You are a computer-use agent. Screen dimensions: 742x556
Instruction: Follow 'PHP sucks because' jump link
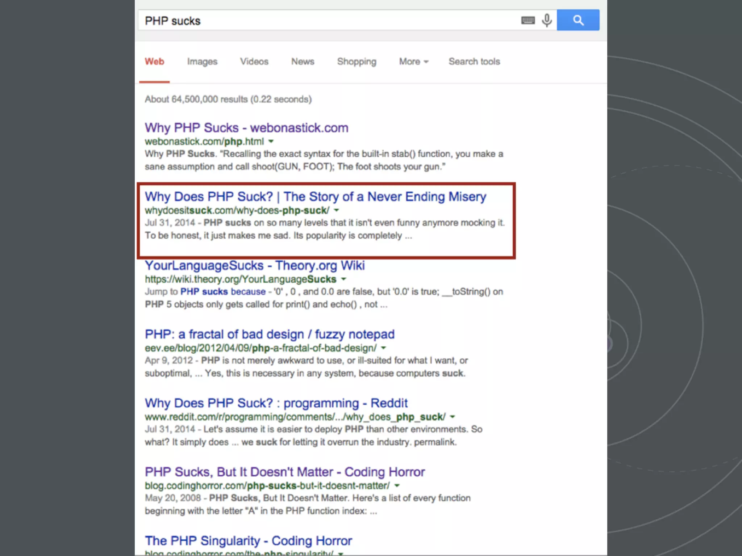(x=223, y=292)
